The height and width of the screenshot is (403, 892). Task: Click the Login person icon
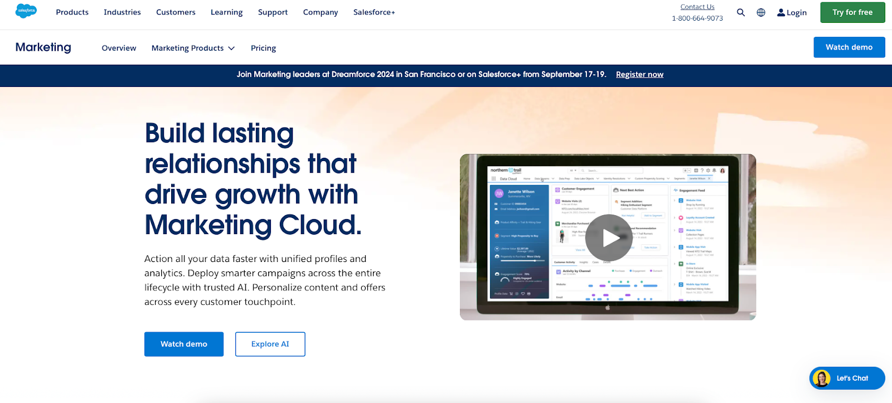pyautogui.click(x=781, y=12)
